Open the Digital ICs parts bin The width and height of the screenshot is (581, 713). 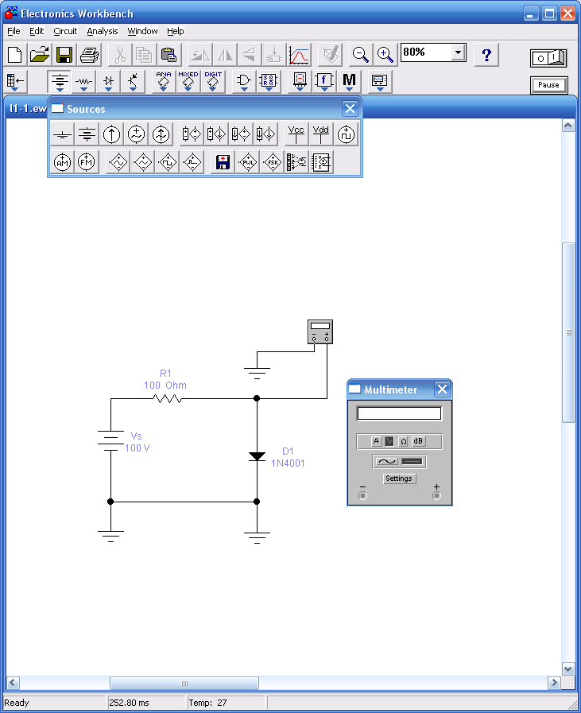click(x=213, y=81)
